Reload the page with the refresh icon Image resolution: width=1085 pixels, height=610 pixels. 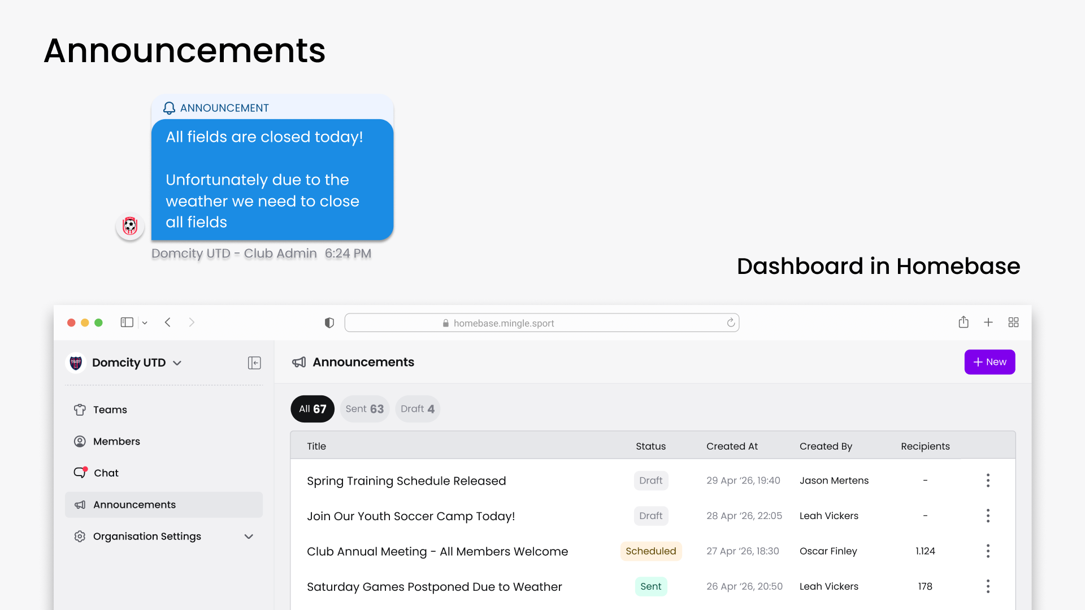[x=731, y=323]
